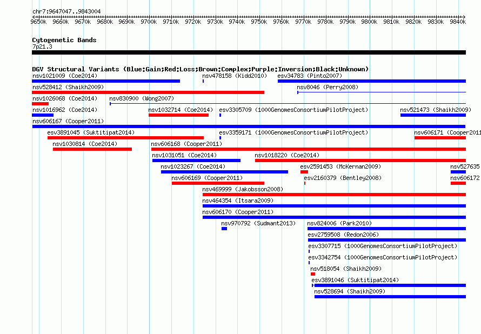Click nsv824006 (Park2010) label
This screenshot has height=334, width=481.
339,223
